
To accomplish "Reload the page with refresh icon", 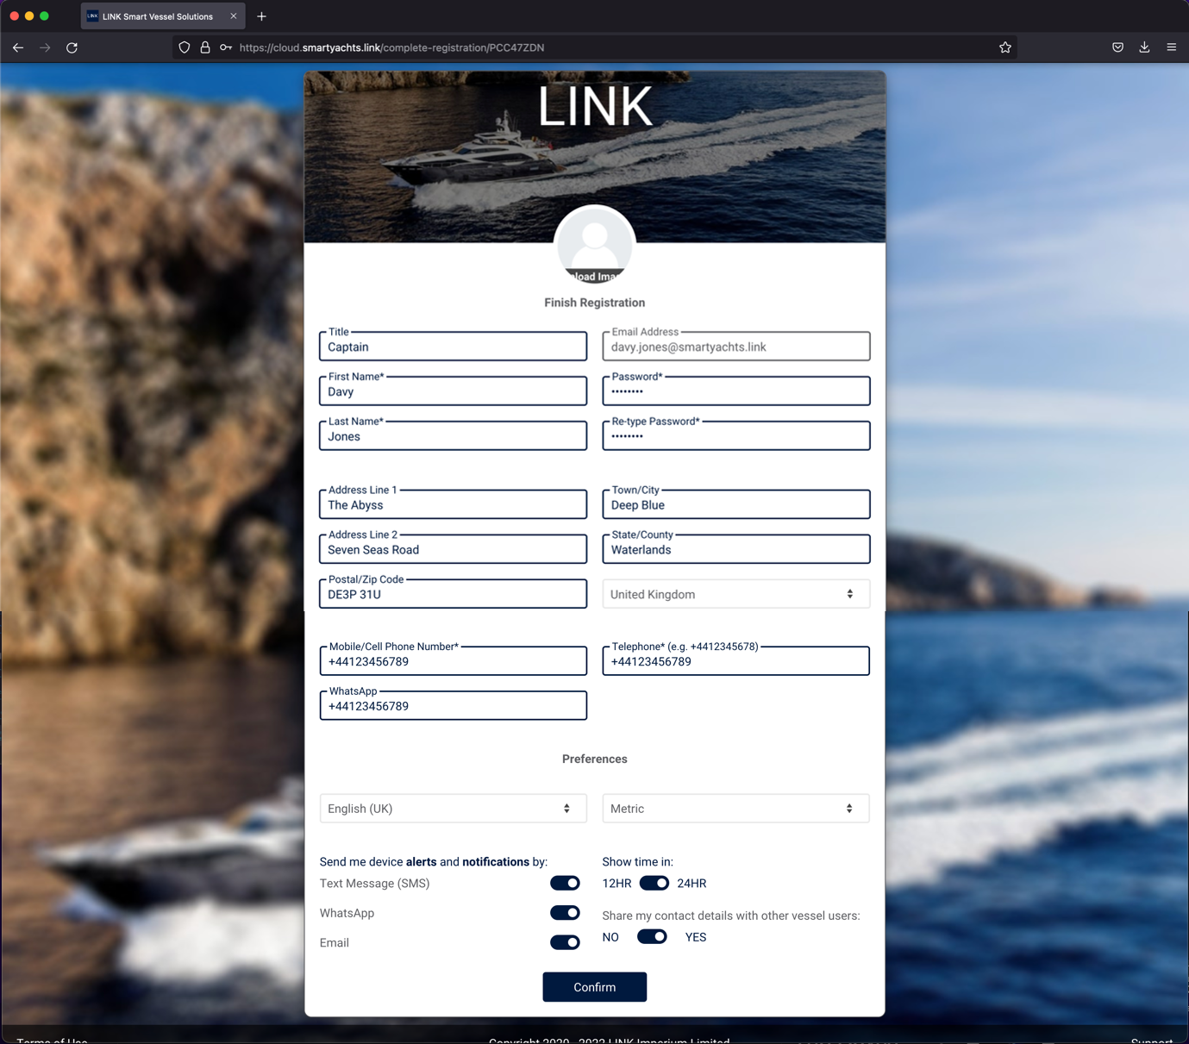I will (x=72, y=47).
